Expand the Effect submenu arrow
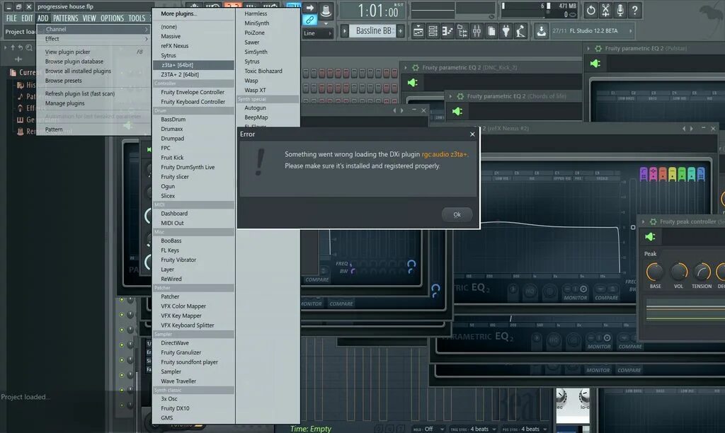The width and height of the screenshot is (725, 433). [146, 39]
